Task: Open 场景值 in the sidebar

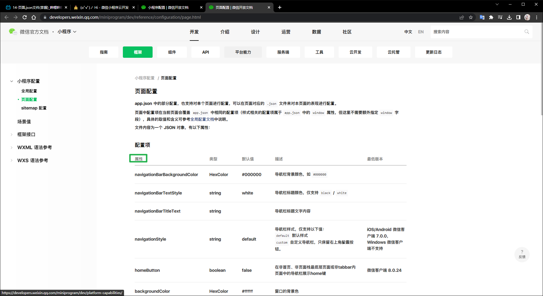Action: 24,122
